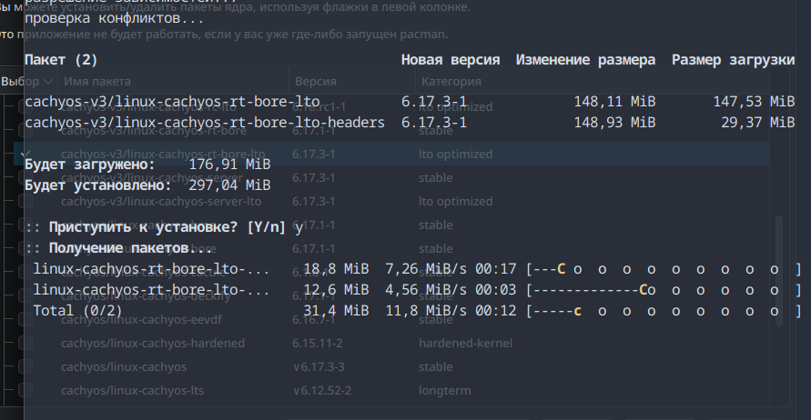This screenshot has height=420, width=811.
Task: Check the box for cachyos/linux-cachyos-hardened
Action: 25,344
